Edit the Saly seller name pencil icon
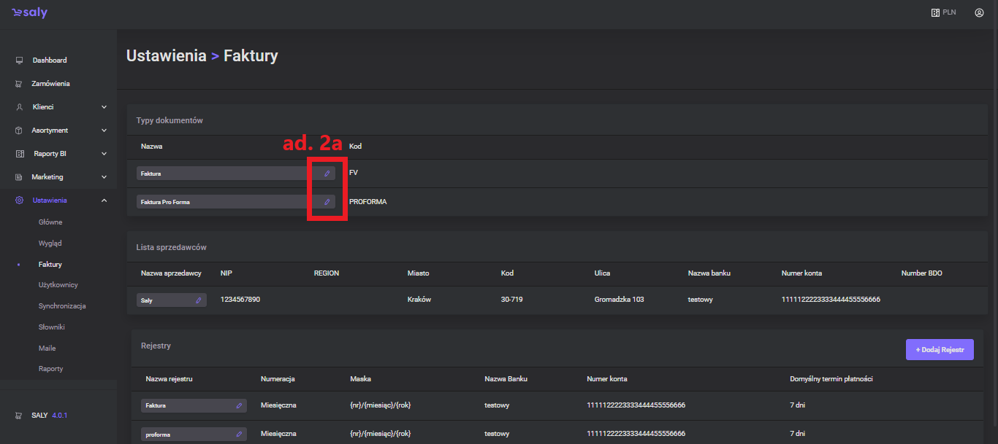The image size is (998, 444). coord(198,300)
